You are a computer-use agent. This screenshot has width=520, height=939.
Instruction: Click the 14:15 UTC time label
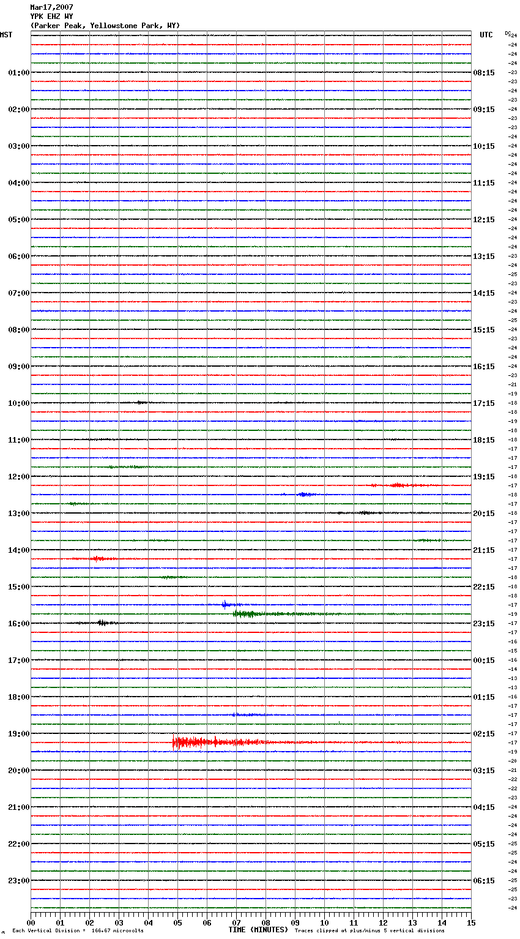(x=484, y=293)
